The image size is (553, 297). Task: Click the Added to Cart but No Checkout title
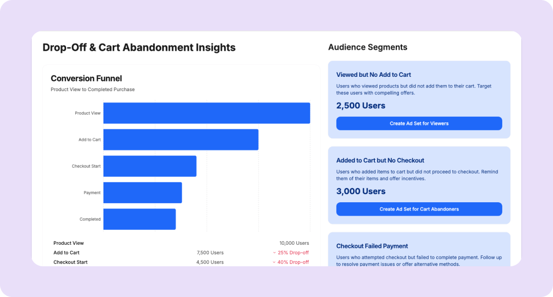380,160
